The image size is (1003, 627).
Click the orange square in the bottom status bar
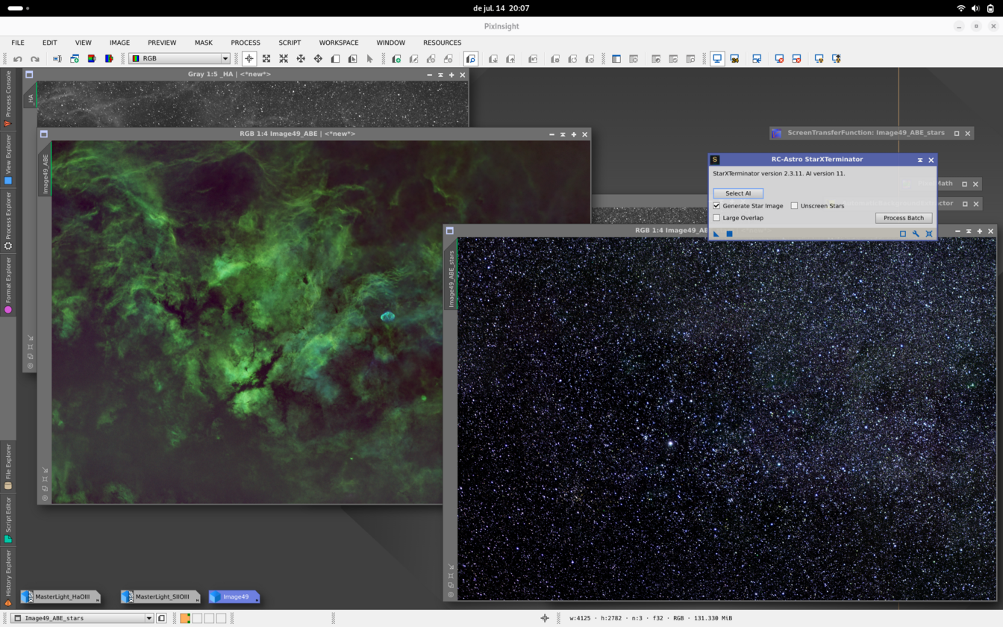[x=185, y=618]
